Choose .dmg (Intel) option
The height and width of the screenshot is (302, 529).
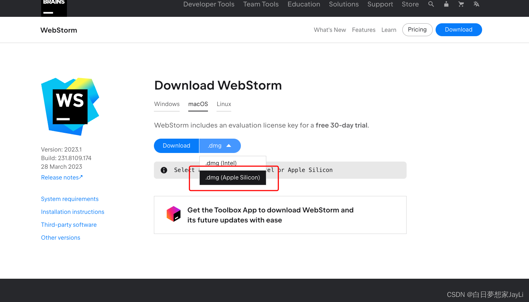233,163
